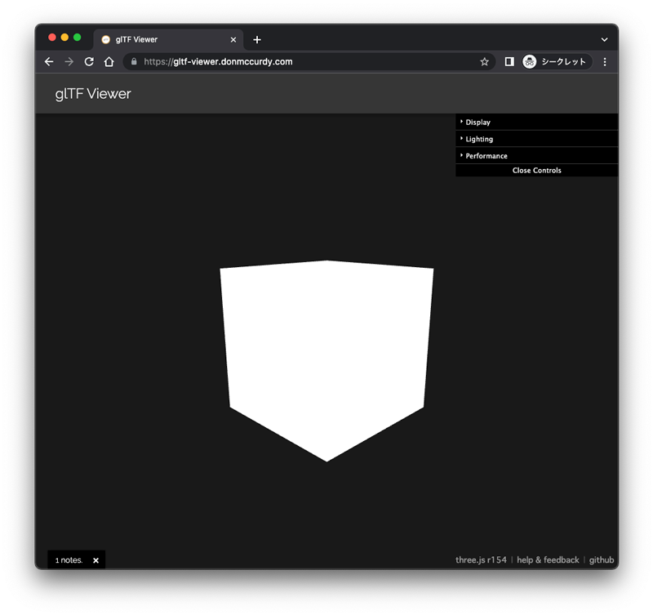The image size is (653, 615).
Task: View site info via lock icon
Action: pyautogui.click(x=134, y=62)
